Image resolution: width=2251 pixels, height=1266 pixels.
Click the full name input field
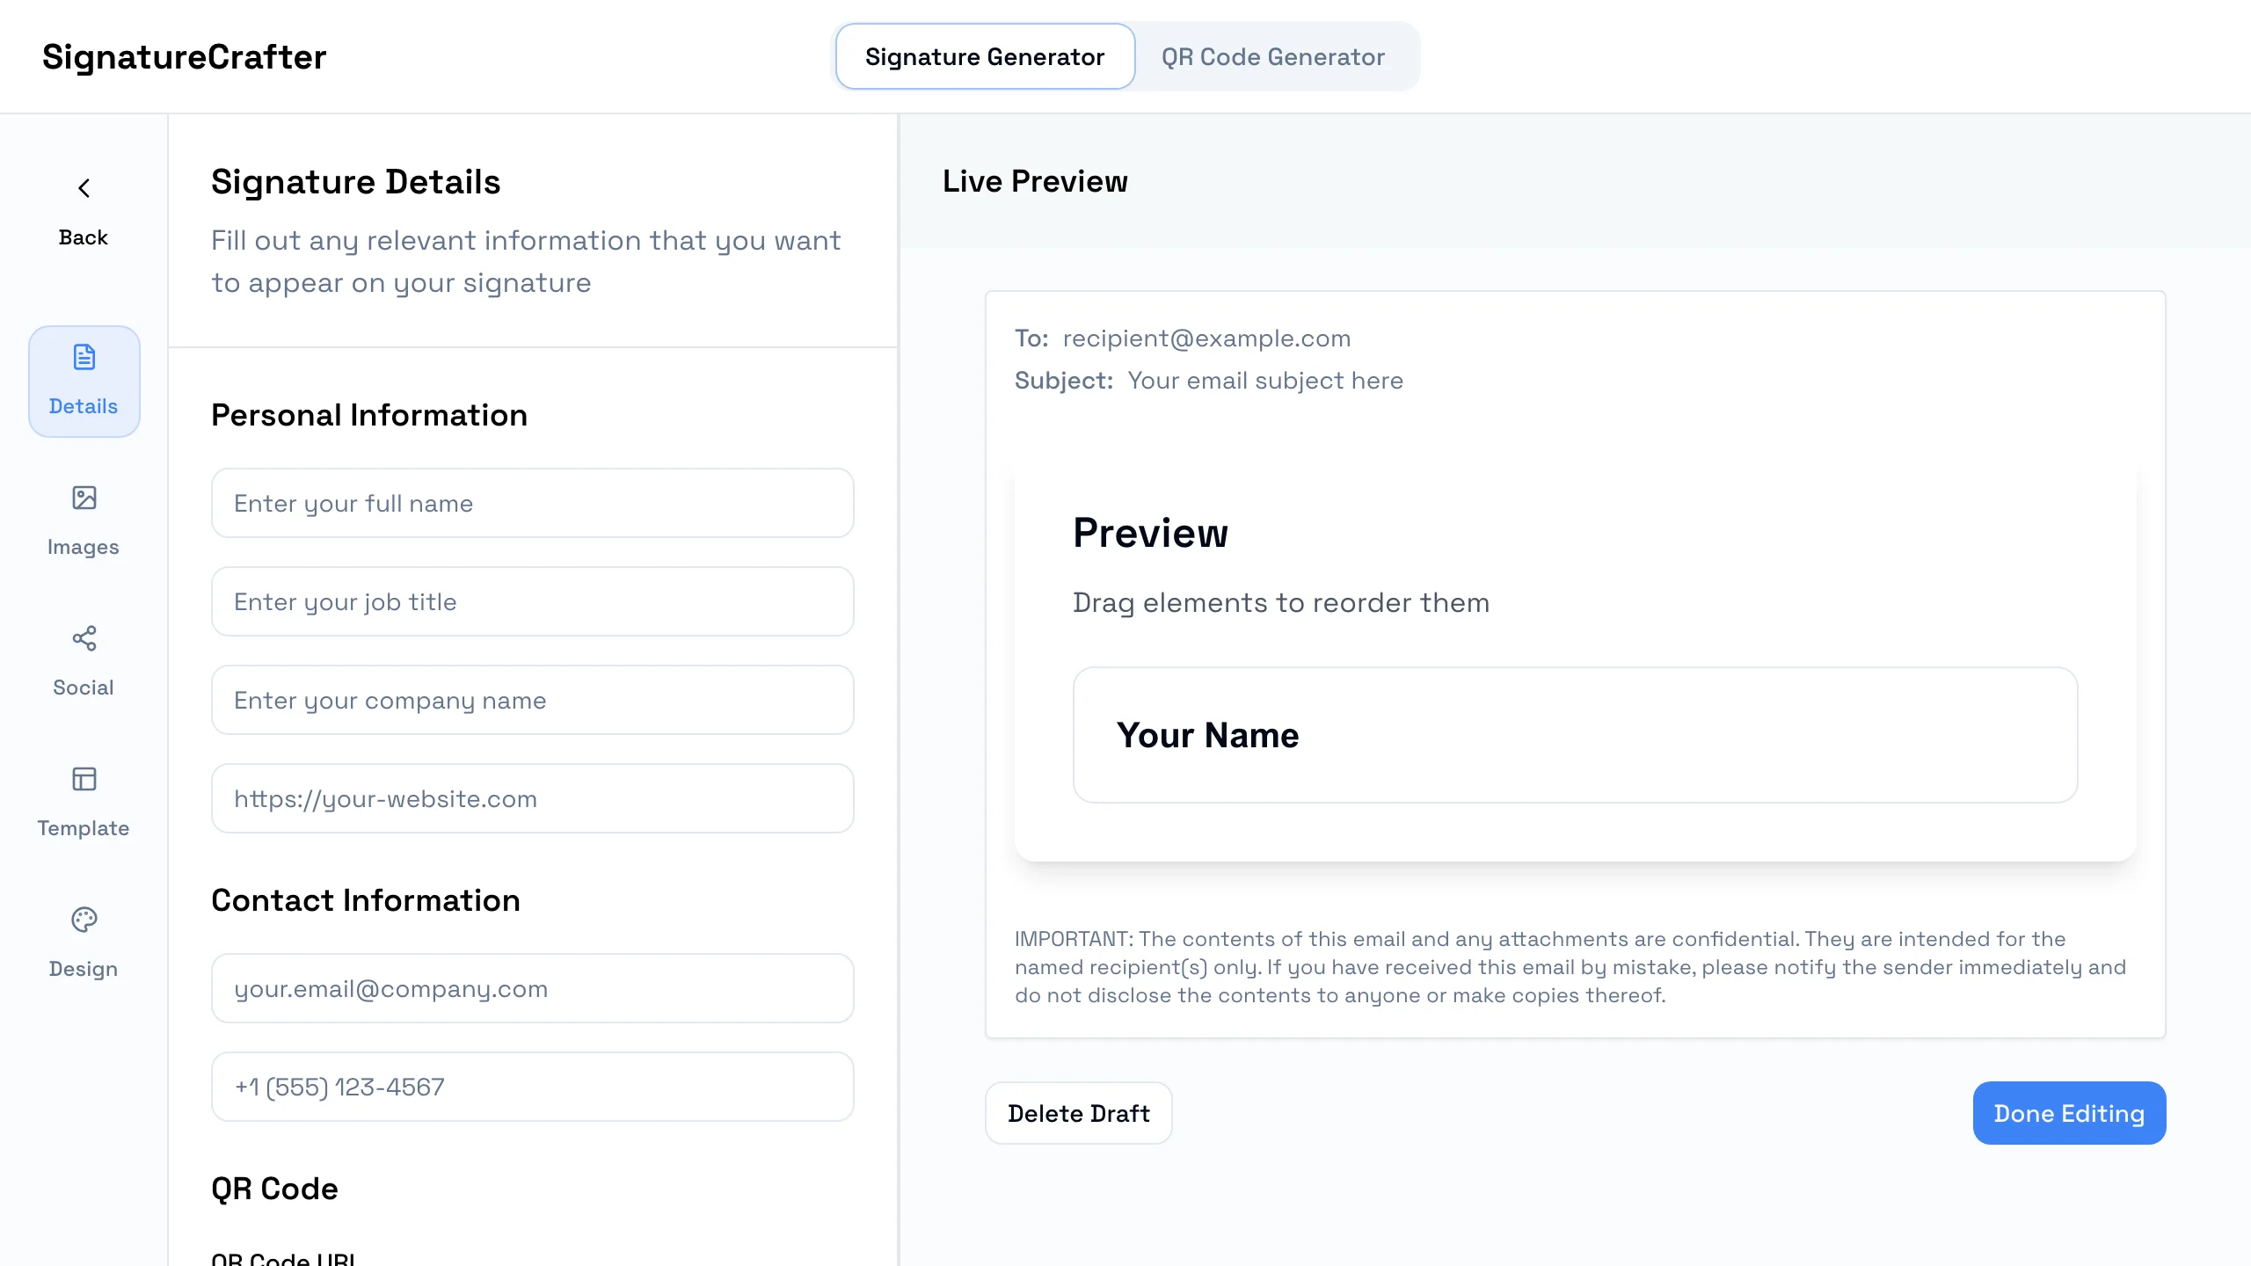[532, 503]
